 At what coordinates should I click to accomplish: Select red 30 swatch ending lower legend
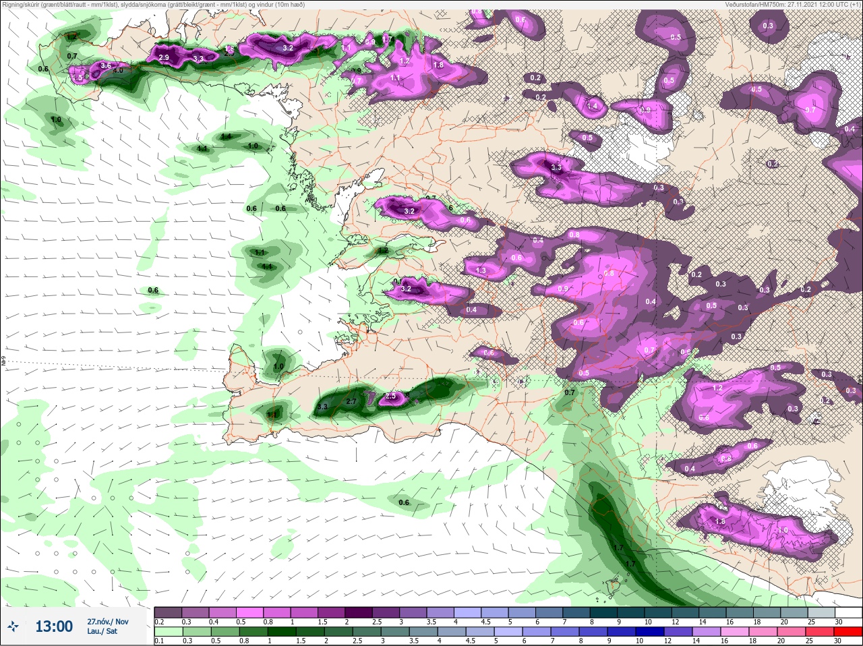[x=848, y=633]
